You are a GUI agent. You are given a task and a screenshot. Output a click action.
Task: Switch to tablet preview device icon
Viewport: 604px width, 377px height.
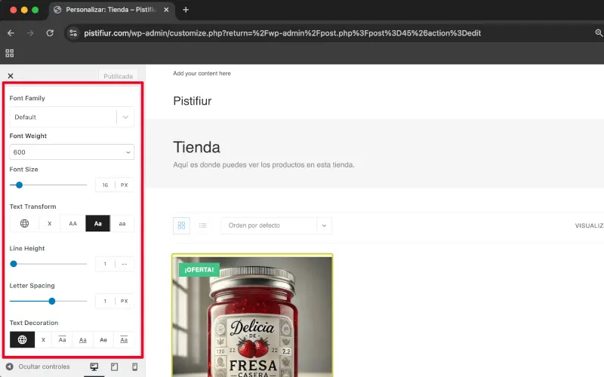pyautogui.click(x=115, y=366)
